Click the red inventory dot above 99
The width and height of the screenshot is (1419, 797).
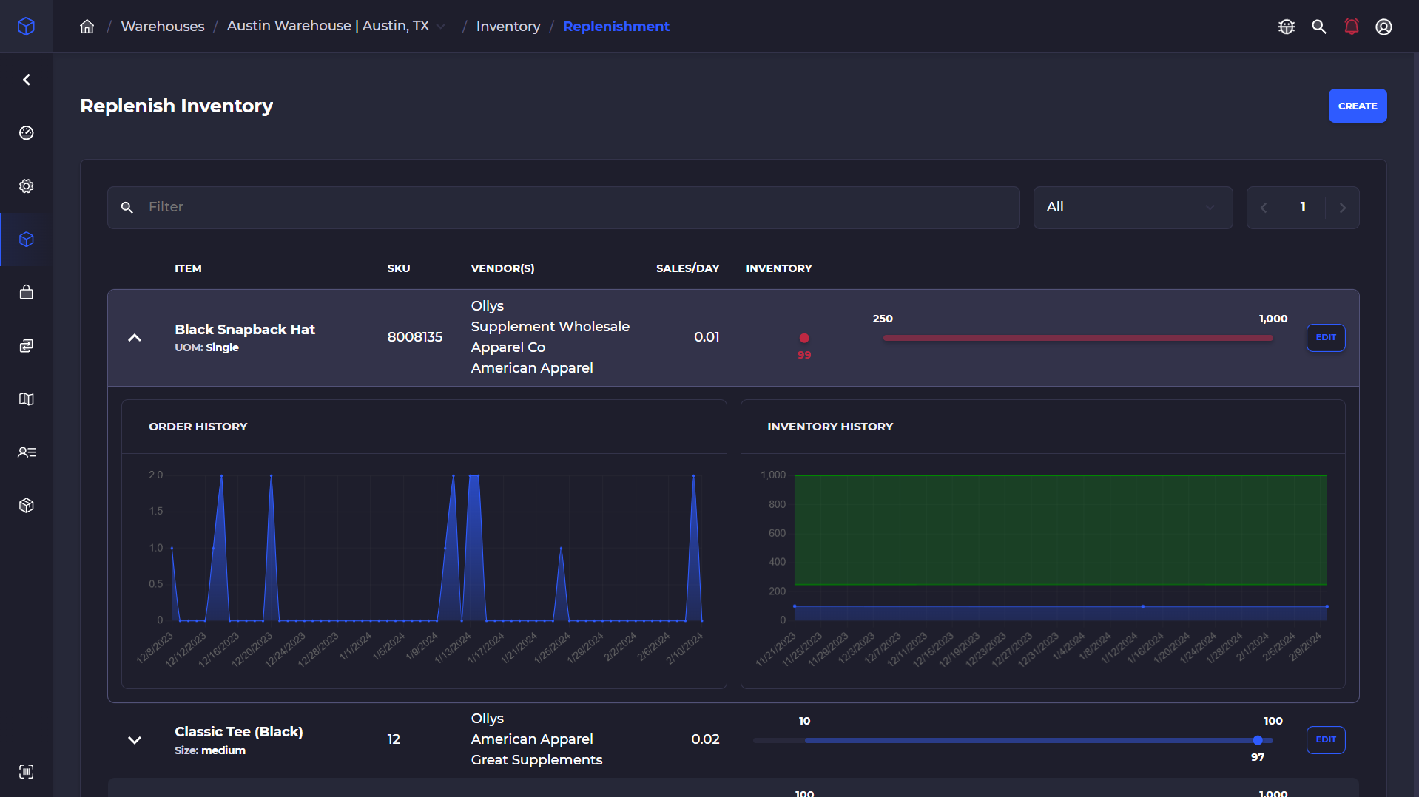(x=804, y=338)
